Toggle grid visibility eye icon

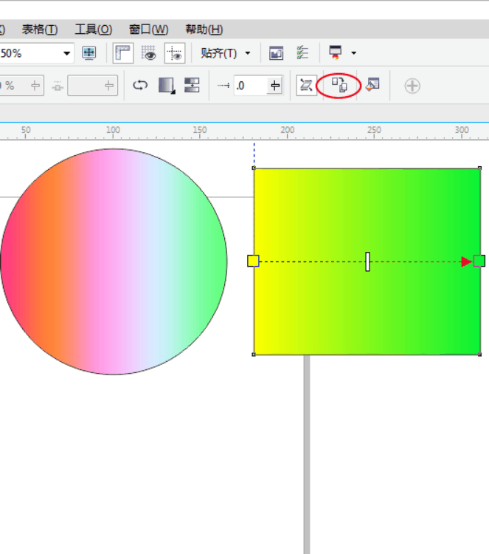tap(148, 53)
